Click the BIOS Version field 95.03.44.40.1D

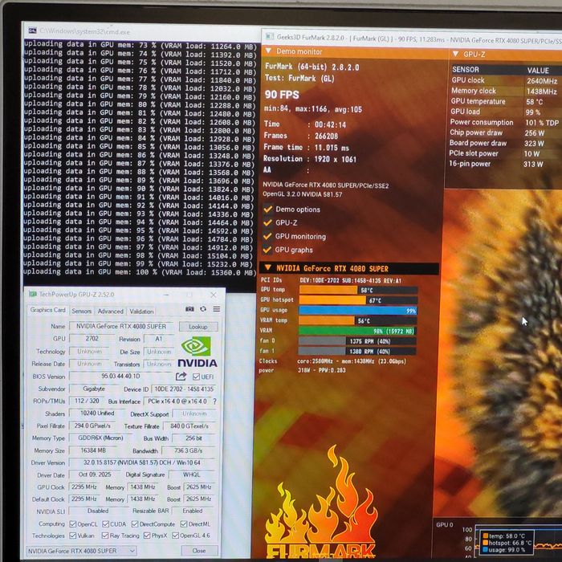click(120, 376)
